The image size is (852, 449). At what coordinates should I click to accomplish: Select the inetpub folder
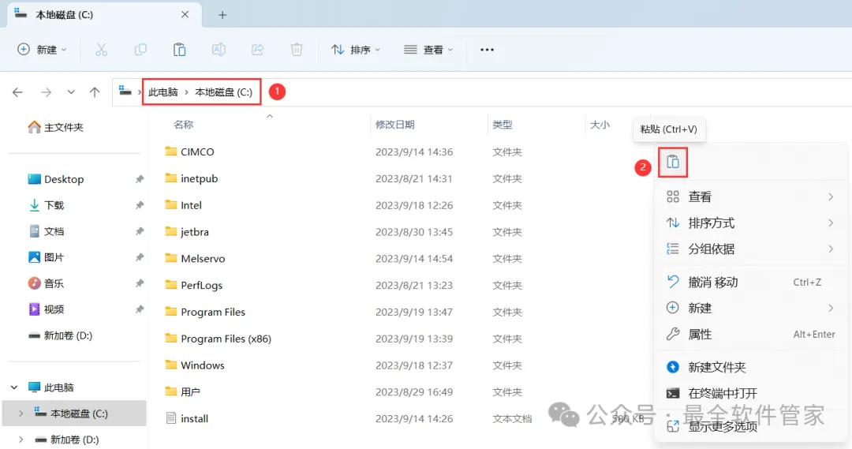pyautogui.click(x=191, y=178)
